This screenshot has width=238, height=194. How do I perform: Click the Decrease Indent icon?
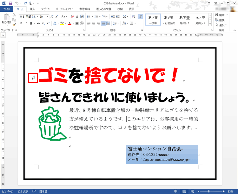pyautogui.click(x=113, y=17)
